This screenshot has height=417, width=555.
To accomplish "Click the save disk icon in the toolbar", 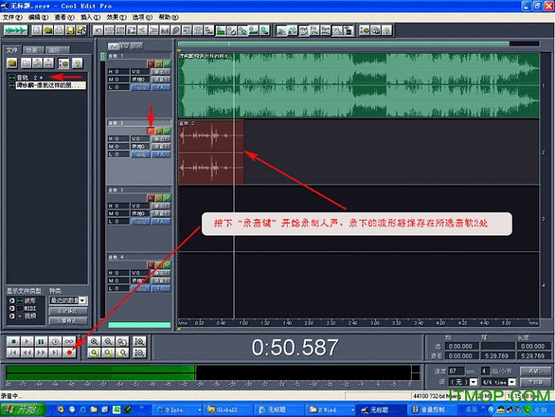I will point(70,30).
